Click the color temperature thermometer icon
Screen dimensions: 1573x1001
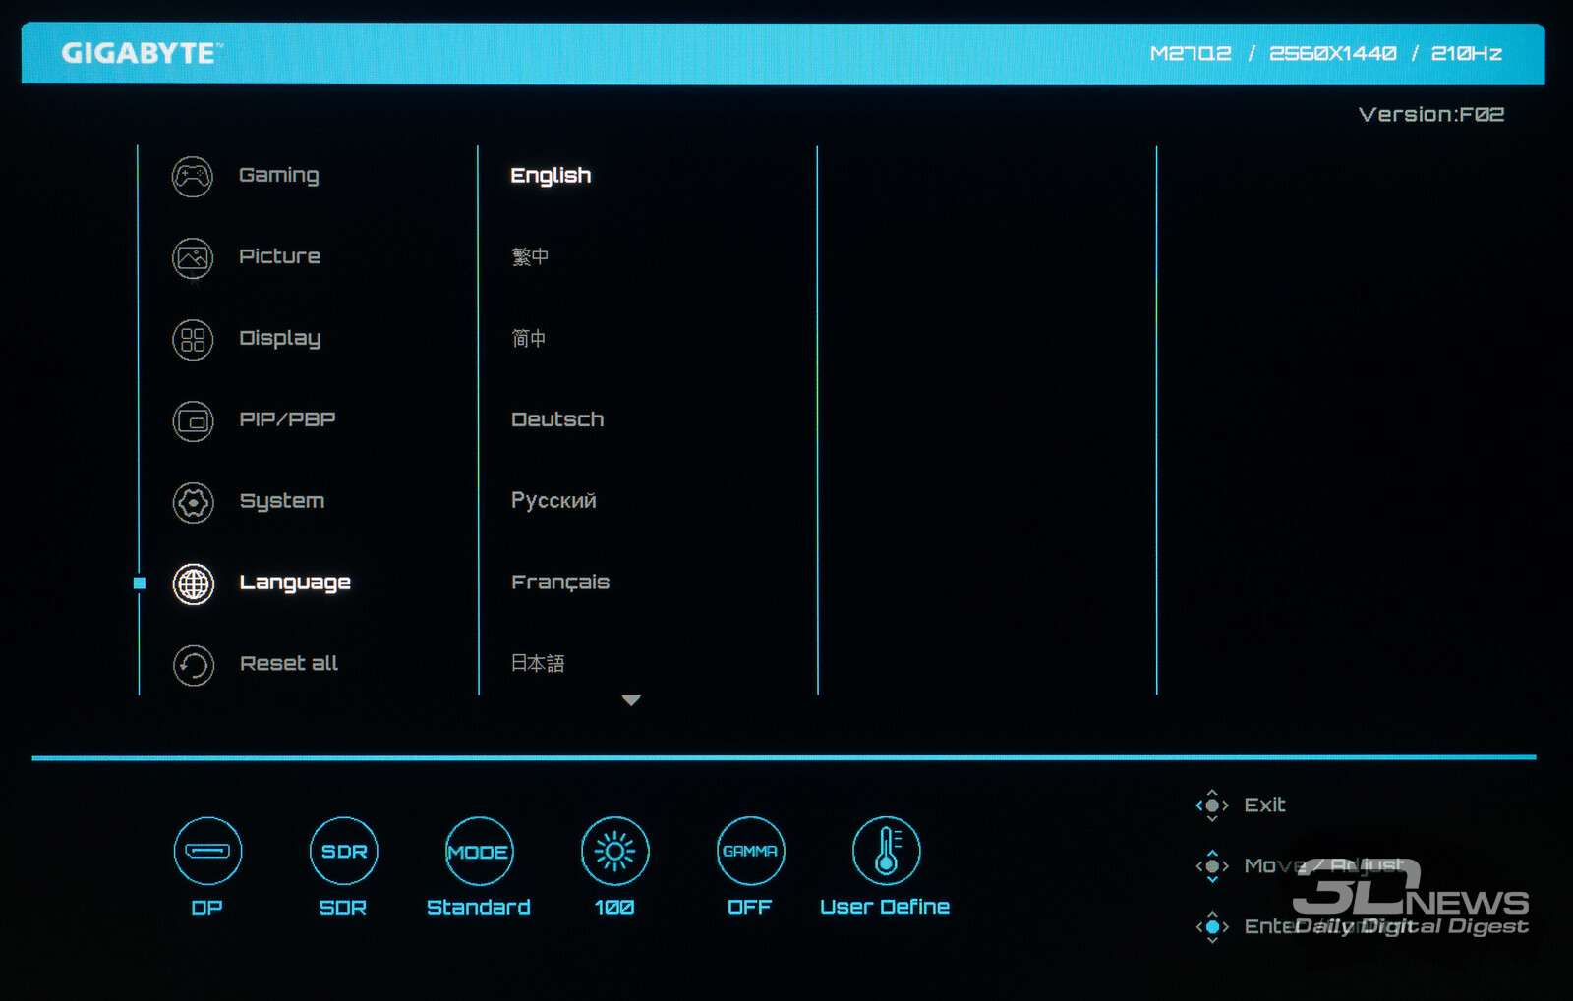tap(886, 851)
